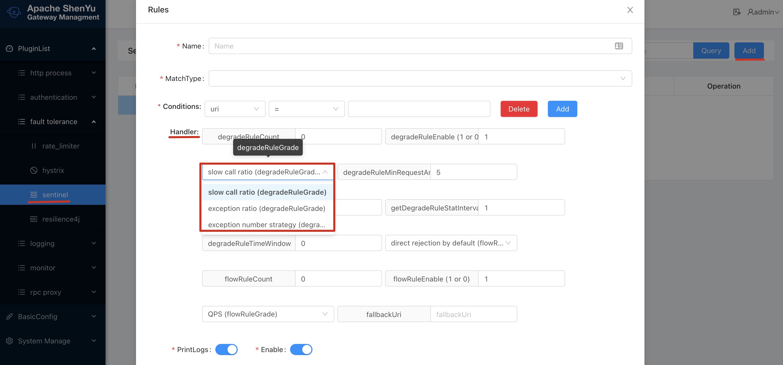This screenshot has width=783, height=365.
Task: Click the BasicConfig icon in sidebar
Action: (9, 317)
